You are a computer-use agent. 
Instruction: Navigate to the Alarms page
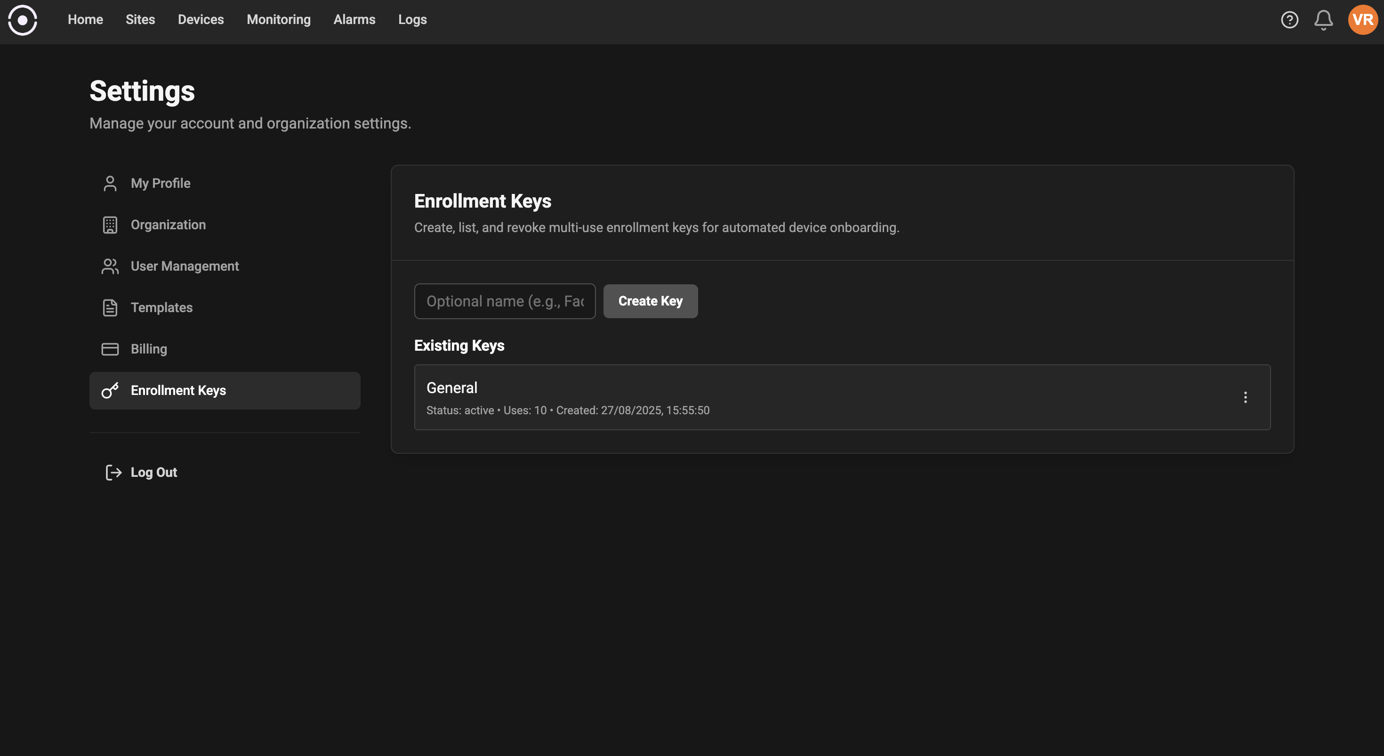(x=354, y=19)
